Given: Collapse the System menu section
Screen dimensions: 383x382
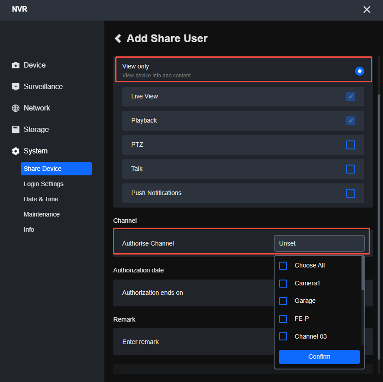Looking at the screenshot, I should pyautogui.click(x=35, y=151).
